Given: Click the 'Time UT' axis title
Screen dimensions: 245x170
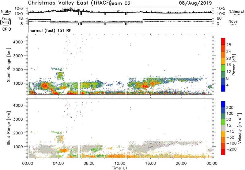Looking at the screenshot, I should tap(120, 168).
